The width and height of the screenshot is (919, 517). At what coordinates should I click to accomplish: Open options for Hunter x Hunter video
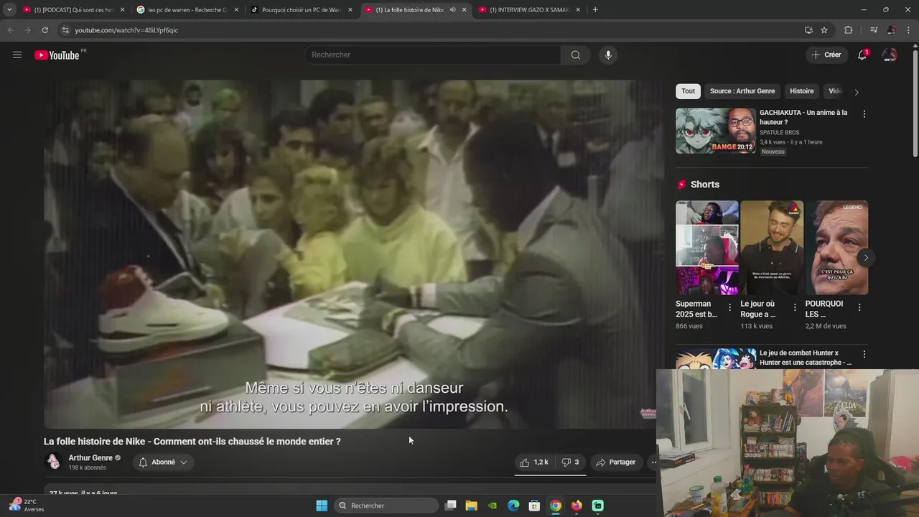point(864,355)
